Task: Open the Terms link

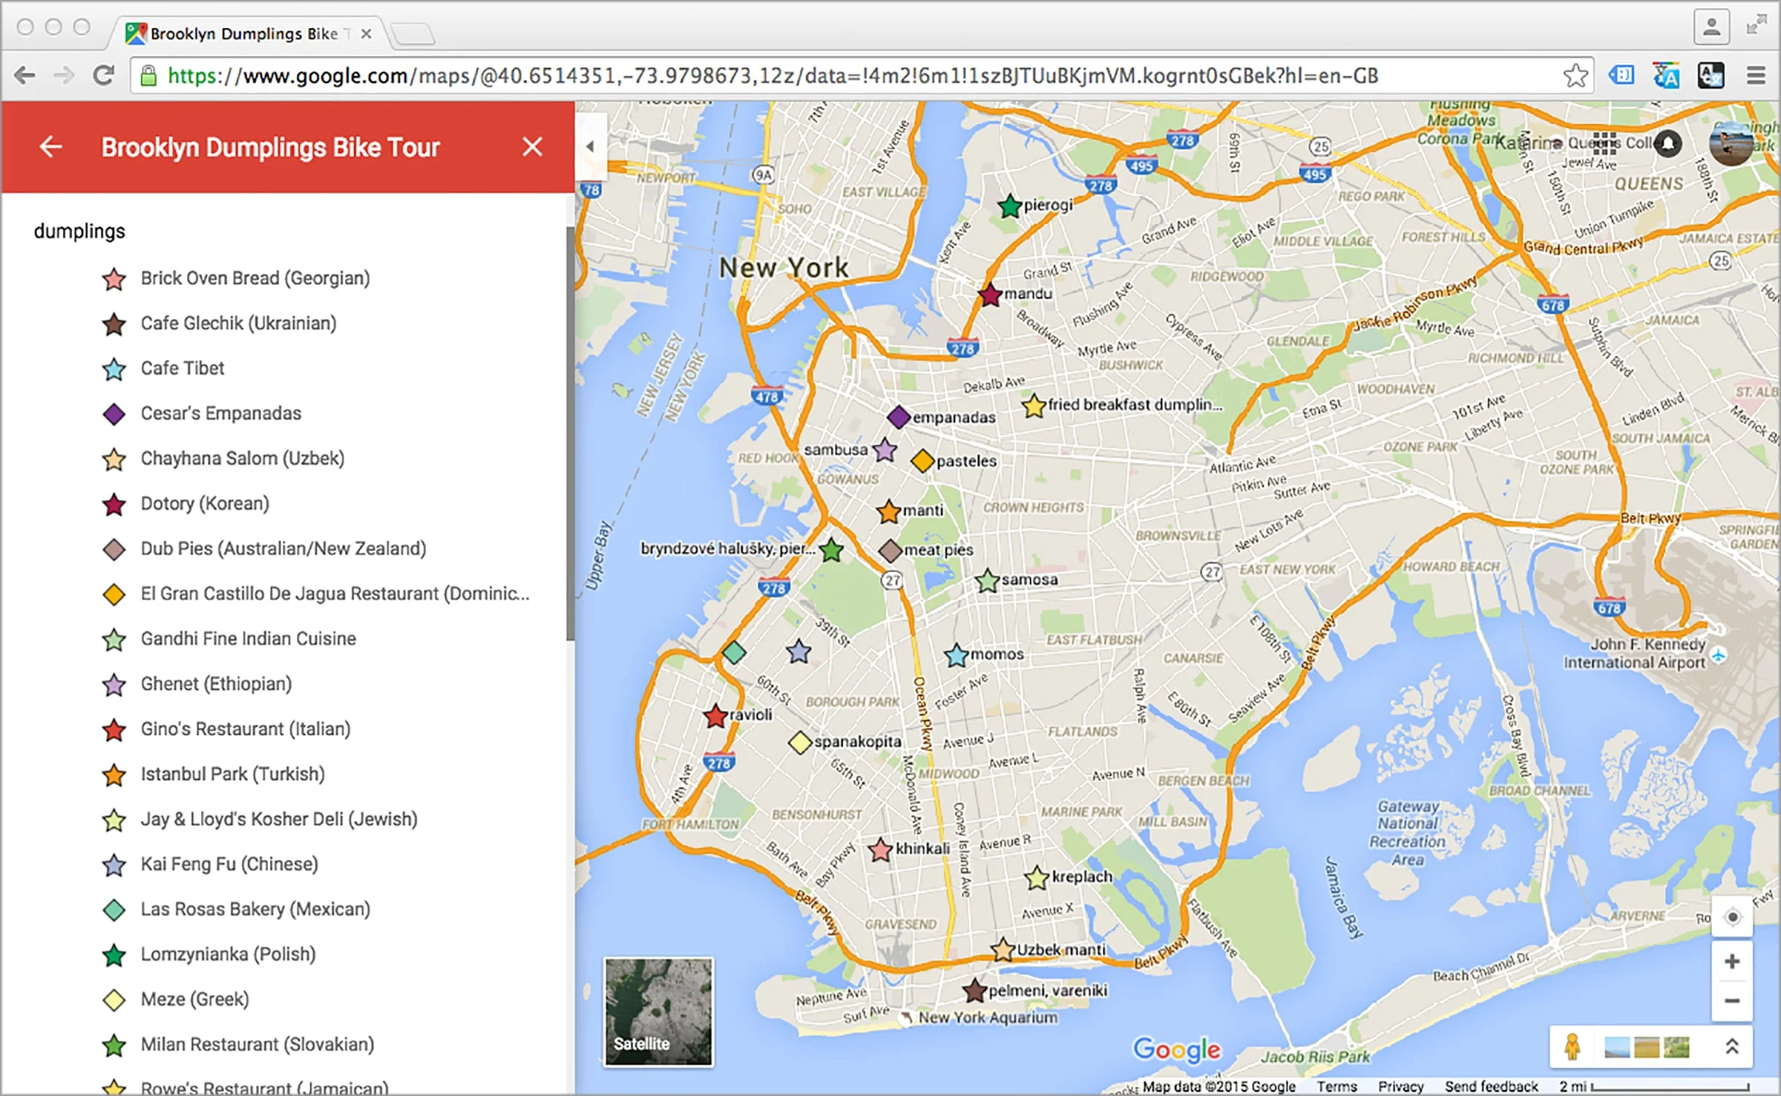Action: point(1337,1086)
